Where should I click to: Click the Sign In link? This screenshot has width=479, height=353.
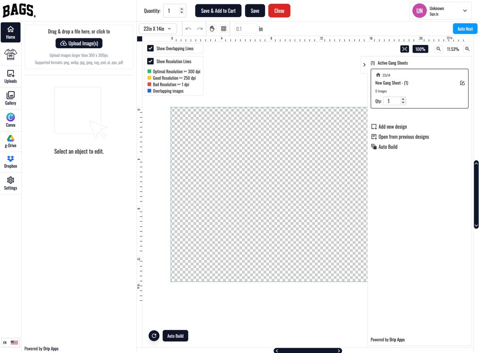tap(434, 14)
